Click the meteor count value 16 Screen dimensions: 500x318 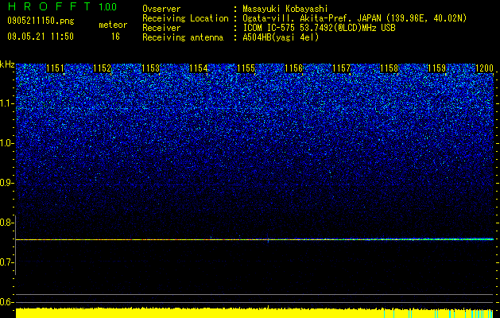coord(115,37)
